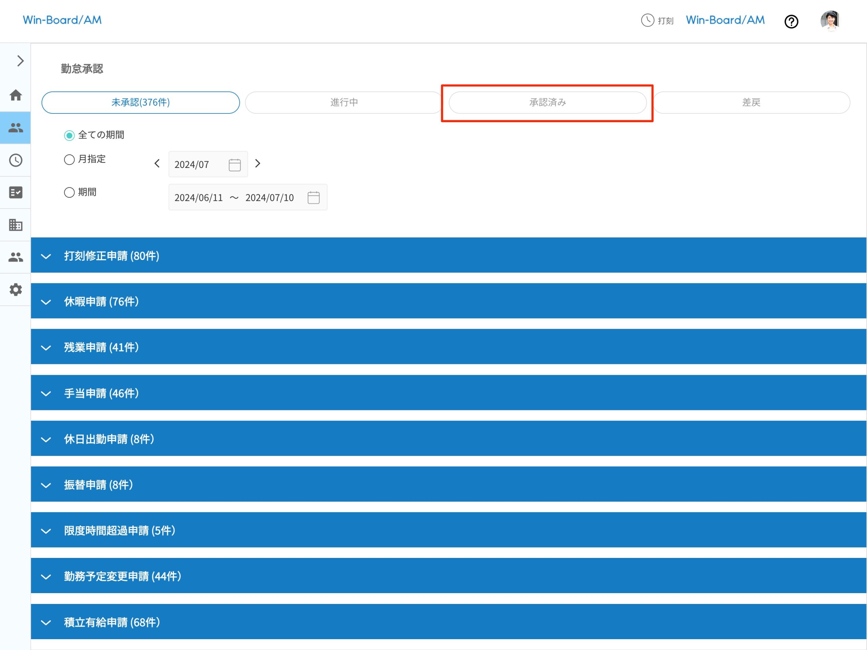The image size is (867, 650).
Task: Click the building icon in sidebar
Action: click(16, 225)
